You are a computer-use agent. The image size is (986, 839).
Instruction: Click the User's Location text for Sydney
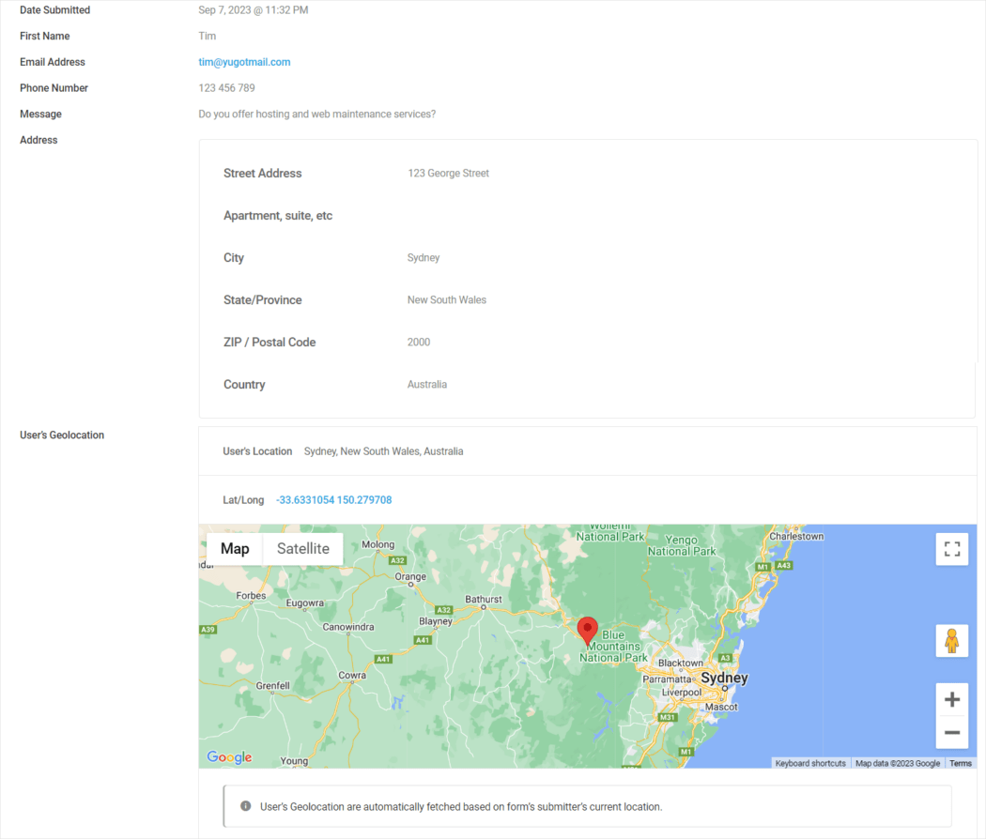click(x=383, y=450)
